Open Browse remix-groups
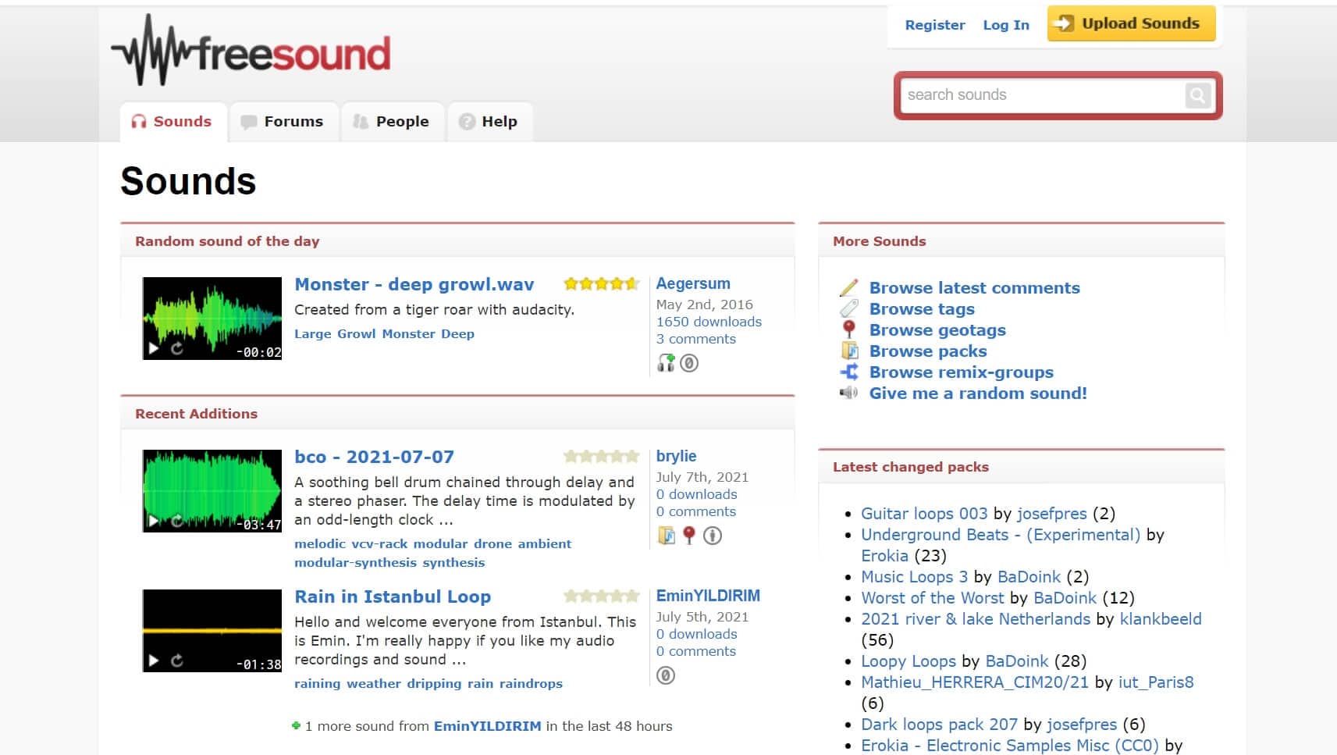The image size is (1337, 755). pyautogui.click(x=962, y=372)
